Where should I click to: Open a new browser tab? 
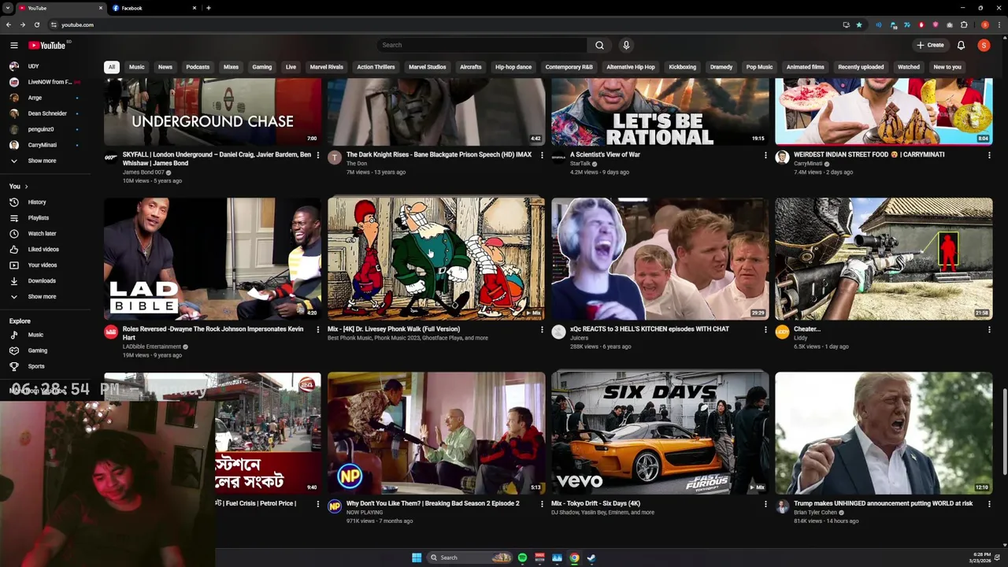tap(208, 8)
